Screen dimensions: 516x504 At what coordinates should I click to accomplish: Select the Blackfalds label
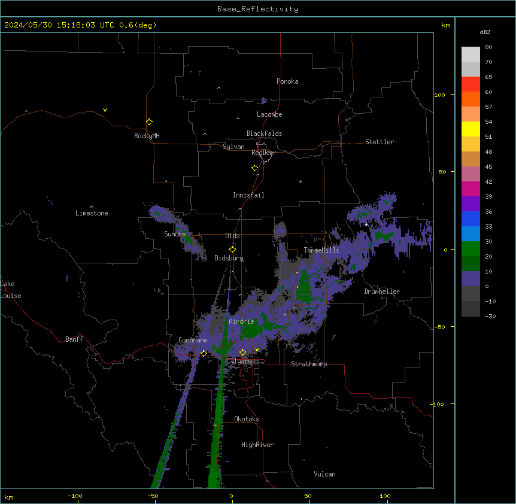tap(264, 133)
